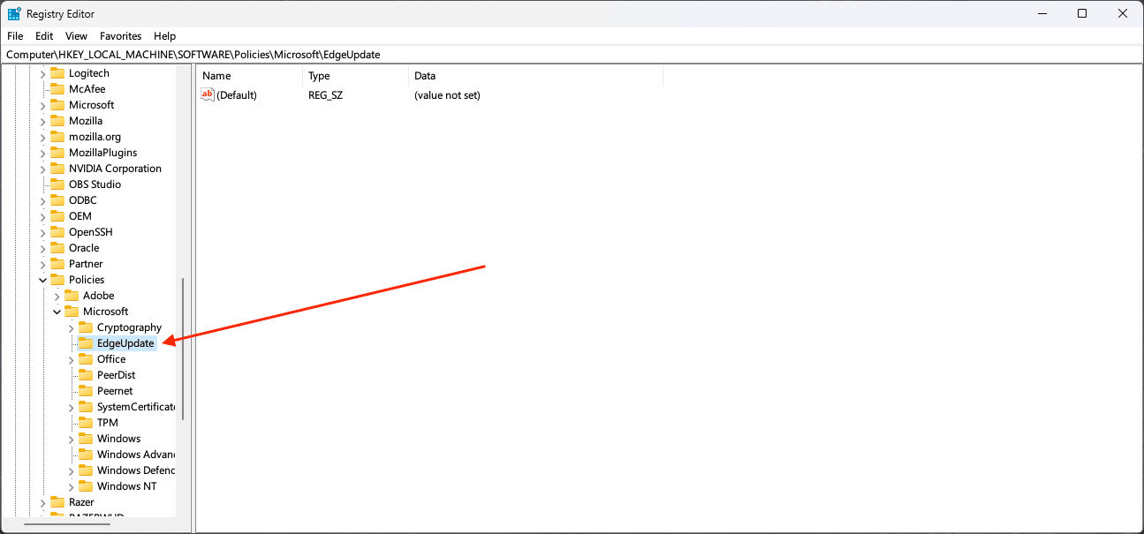The width and height of the screenshot is (1144, 534).
Task: Click the (Default) string value icon
Action: point(208,94)
